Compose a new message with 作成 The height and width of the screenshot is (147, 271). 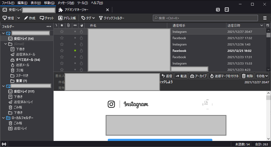coord(29,18)
